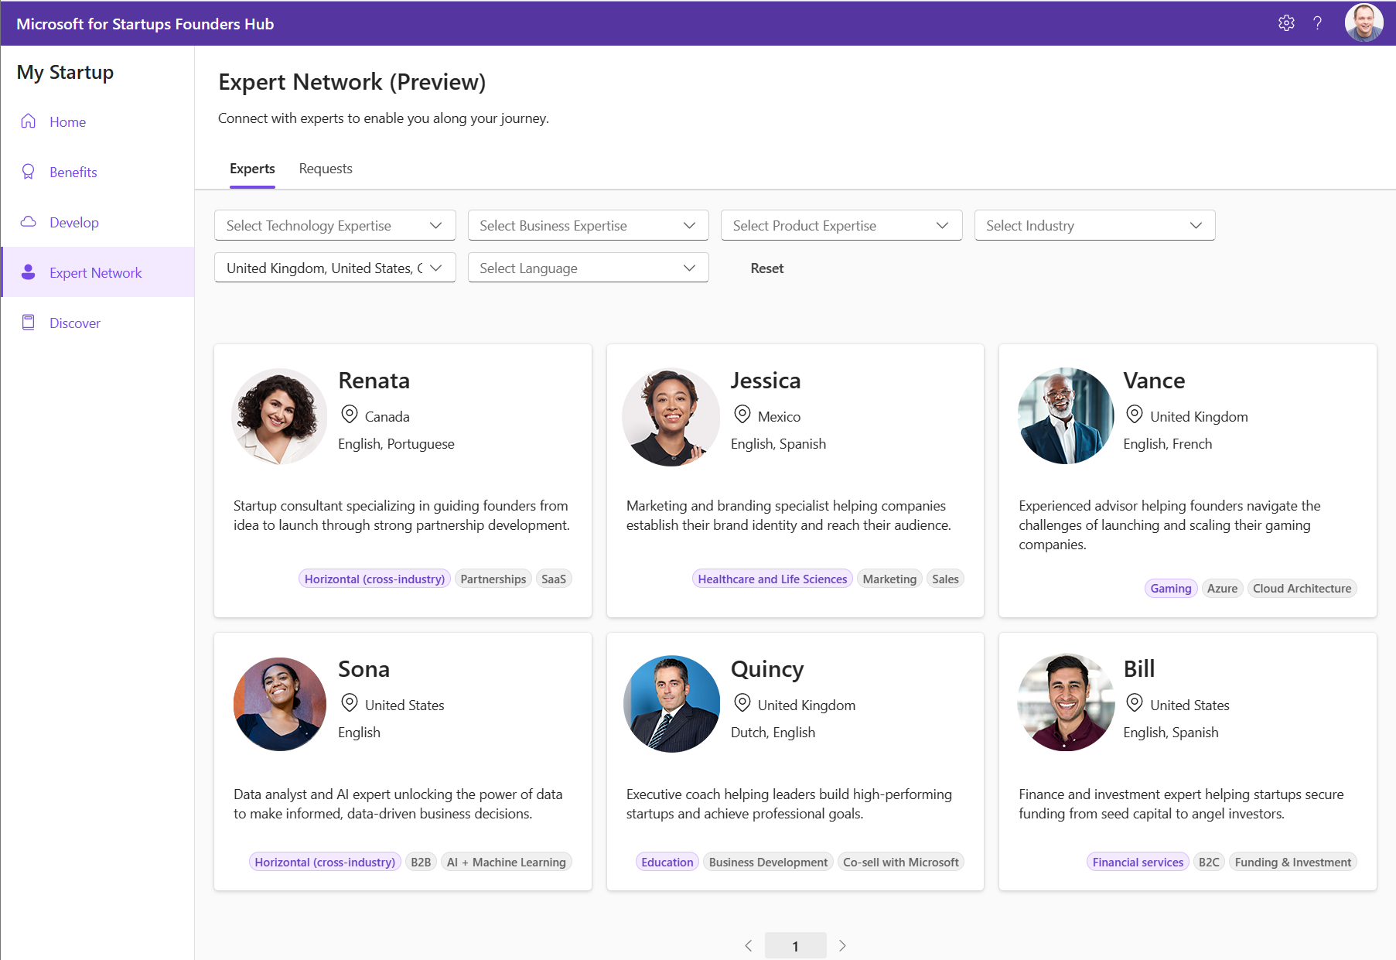Click the Education tag on Quincy's card

tap(666, 861)
